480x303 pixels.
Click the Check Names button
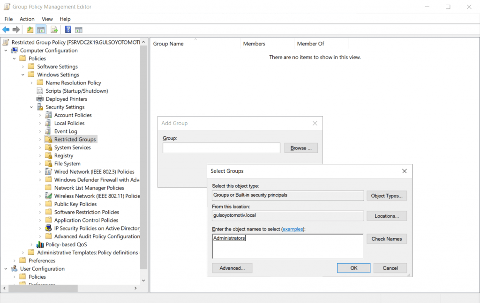(386, 239)
